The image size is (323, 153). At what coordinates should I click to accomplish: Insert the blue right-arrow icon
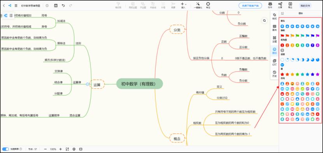(x=297, y=26)
